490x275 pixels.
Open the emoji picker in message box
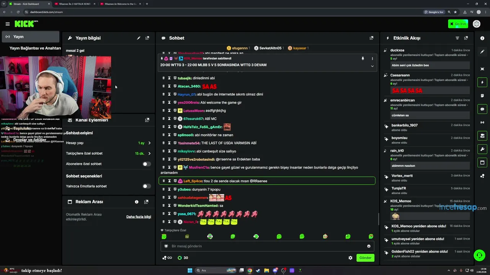[x=369, y=246]
